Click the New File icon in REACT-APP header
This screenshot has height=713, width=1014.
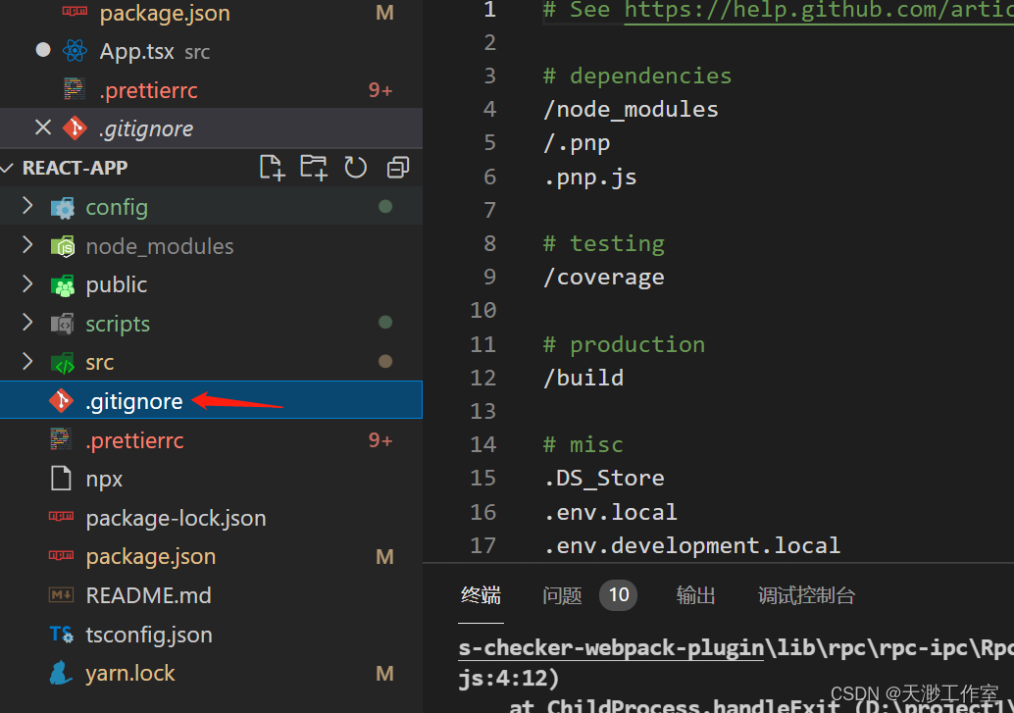273,168
